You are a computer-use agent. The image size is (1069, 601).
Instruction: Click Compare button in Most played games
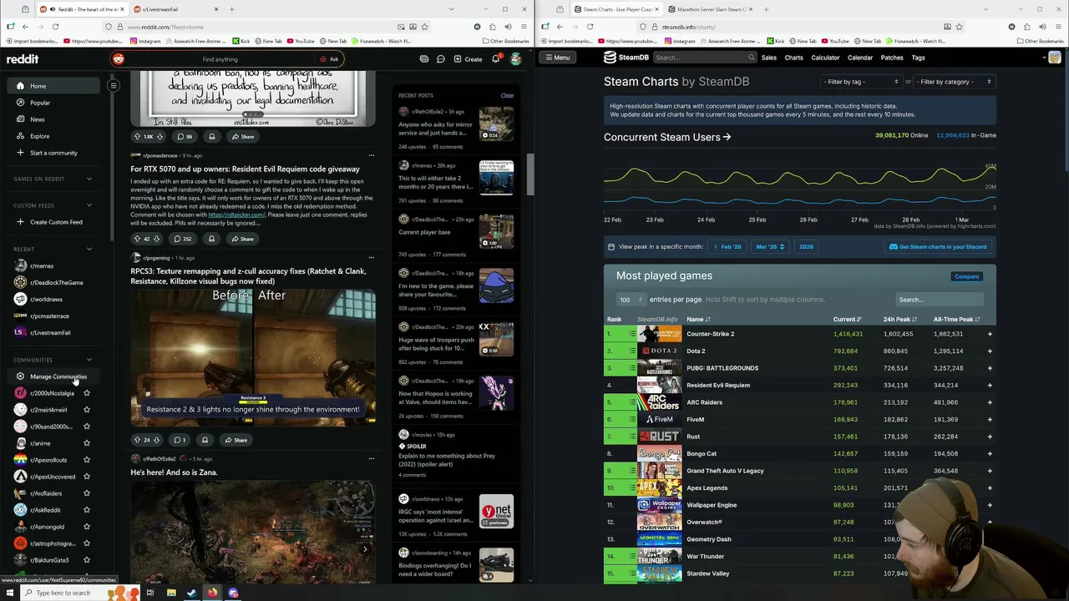tap(966, 276)
